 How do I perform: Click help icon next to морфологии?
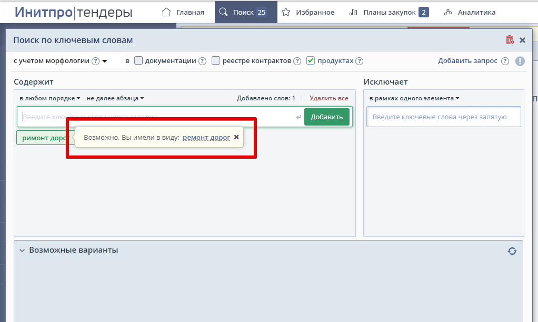coord(96,61)
